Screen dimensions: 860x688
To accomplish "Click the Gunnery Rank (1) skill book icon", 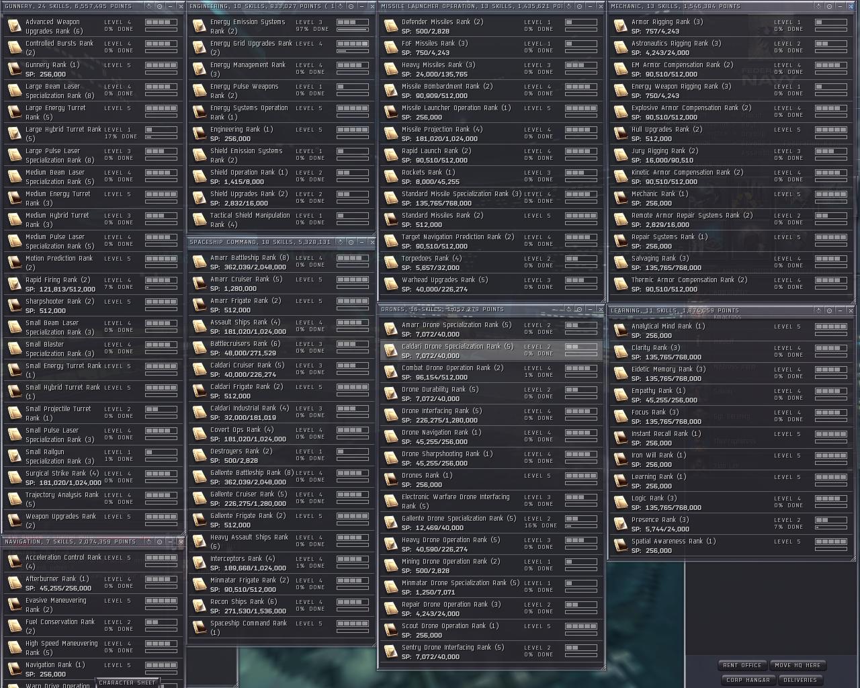I will click(14, 69).
